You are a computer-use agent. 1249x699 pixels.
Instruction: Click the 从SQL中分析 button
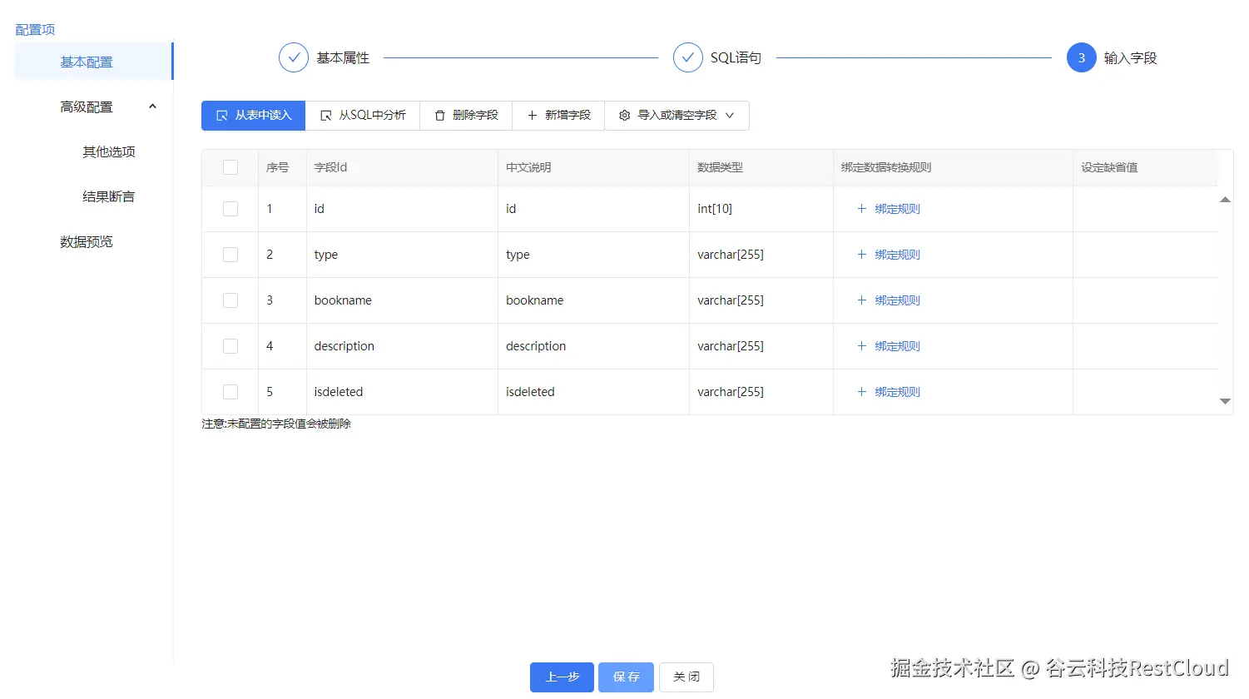(363, 116)
